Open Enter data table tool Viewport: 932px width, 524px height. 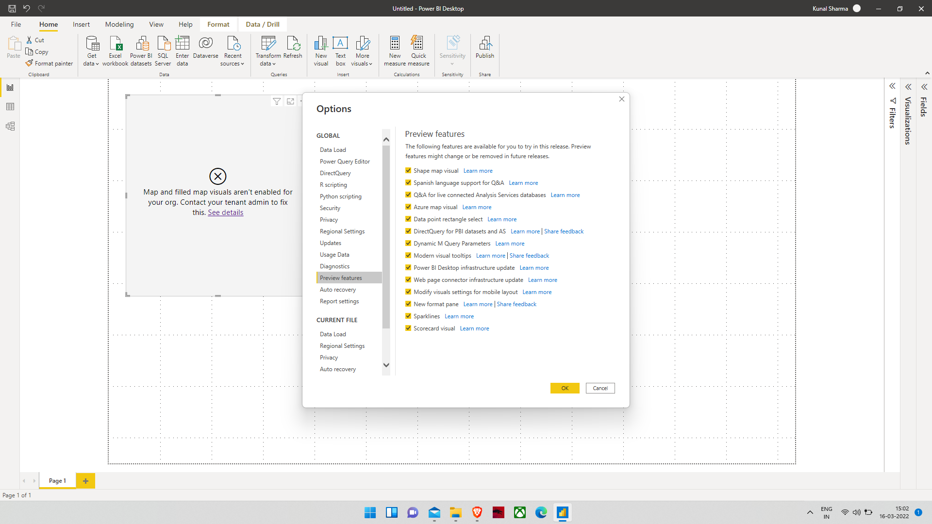pos(183,51)
